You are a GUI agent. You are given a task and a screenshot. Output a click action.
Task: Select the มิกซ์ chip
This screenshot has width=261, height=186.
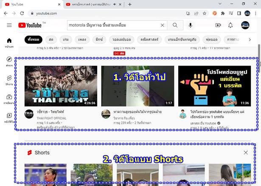pos(99,39)
